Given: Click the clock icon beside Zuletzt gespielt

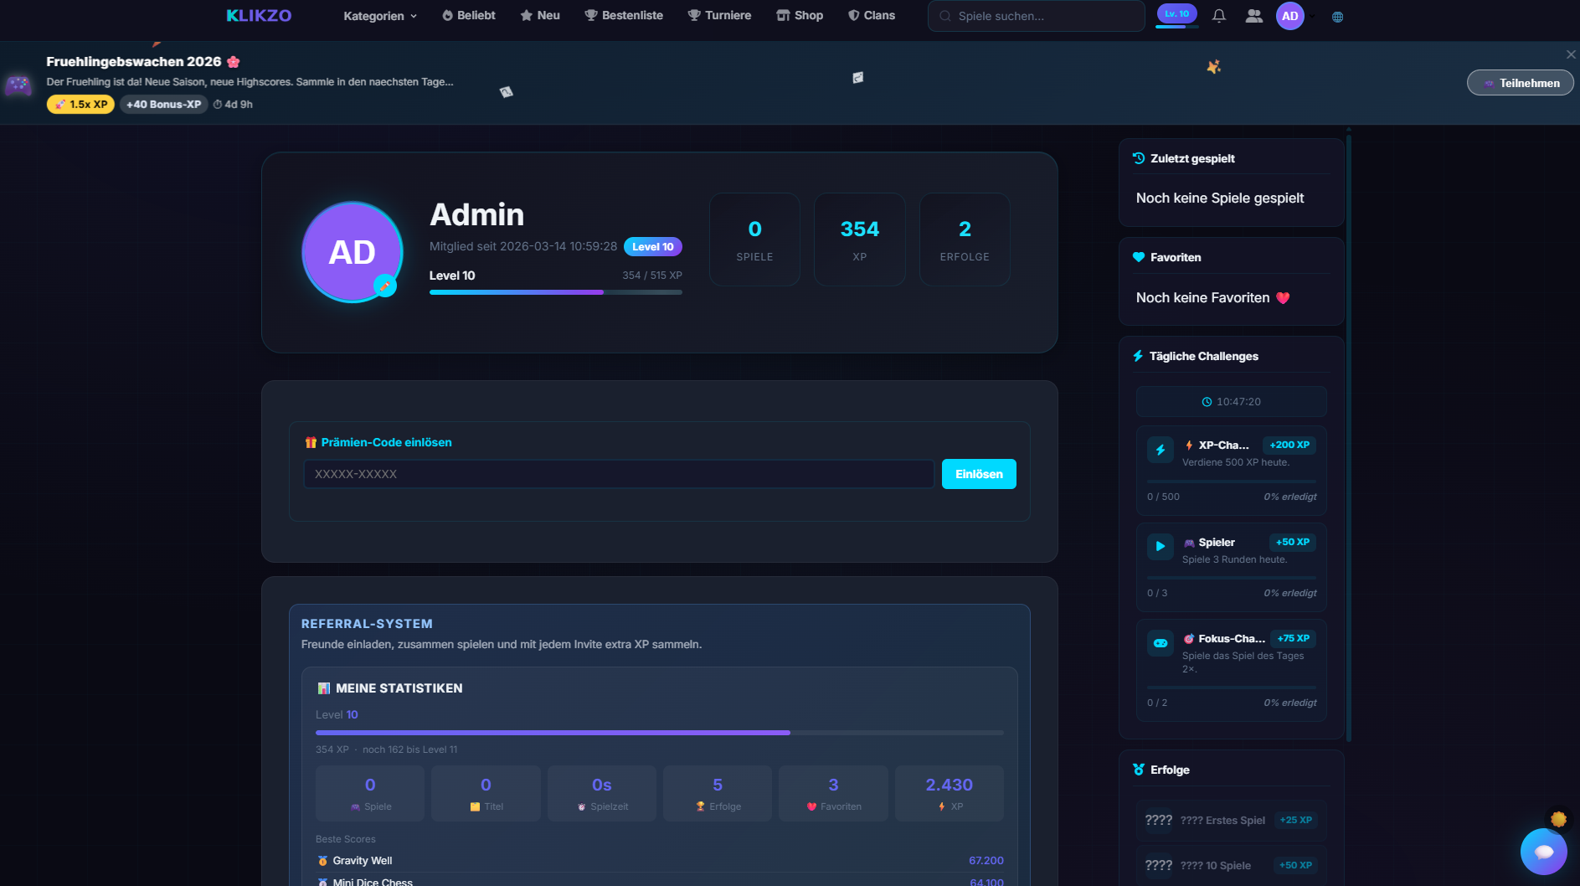Looking at the screenshot, I should tap(1138, 157).
